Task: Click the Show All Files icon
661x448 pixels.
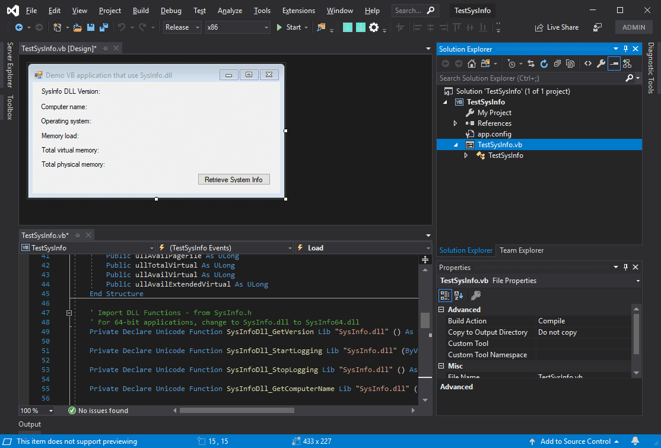Action: pyautogui.click(x=570, y=63)
